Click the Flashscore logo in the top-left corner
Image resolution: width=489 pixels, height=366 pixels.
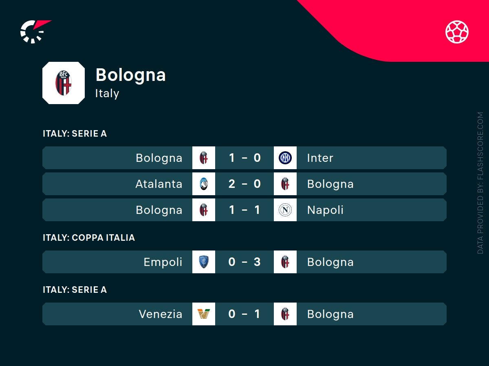pos(34,31)
